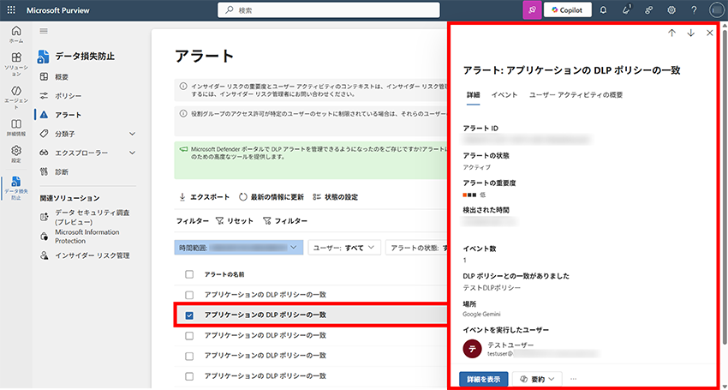Check the first alert row checkbox

click(x=189, y=295)
